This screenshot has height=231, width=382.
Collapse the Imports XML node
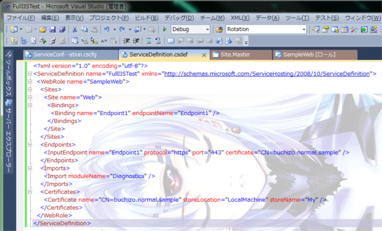[x=30, y=168]
